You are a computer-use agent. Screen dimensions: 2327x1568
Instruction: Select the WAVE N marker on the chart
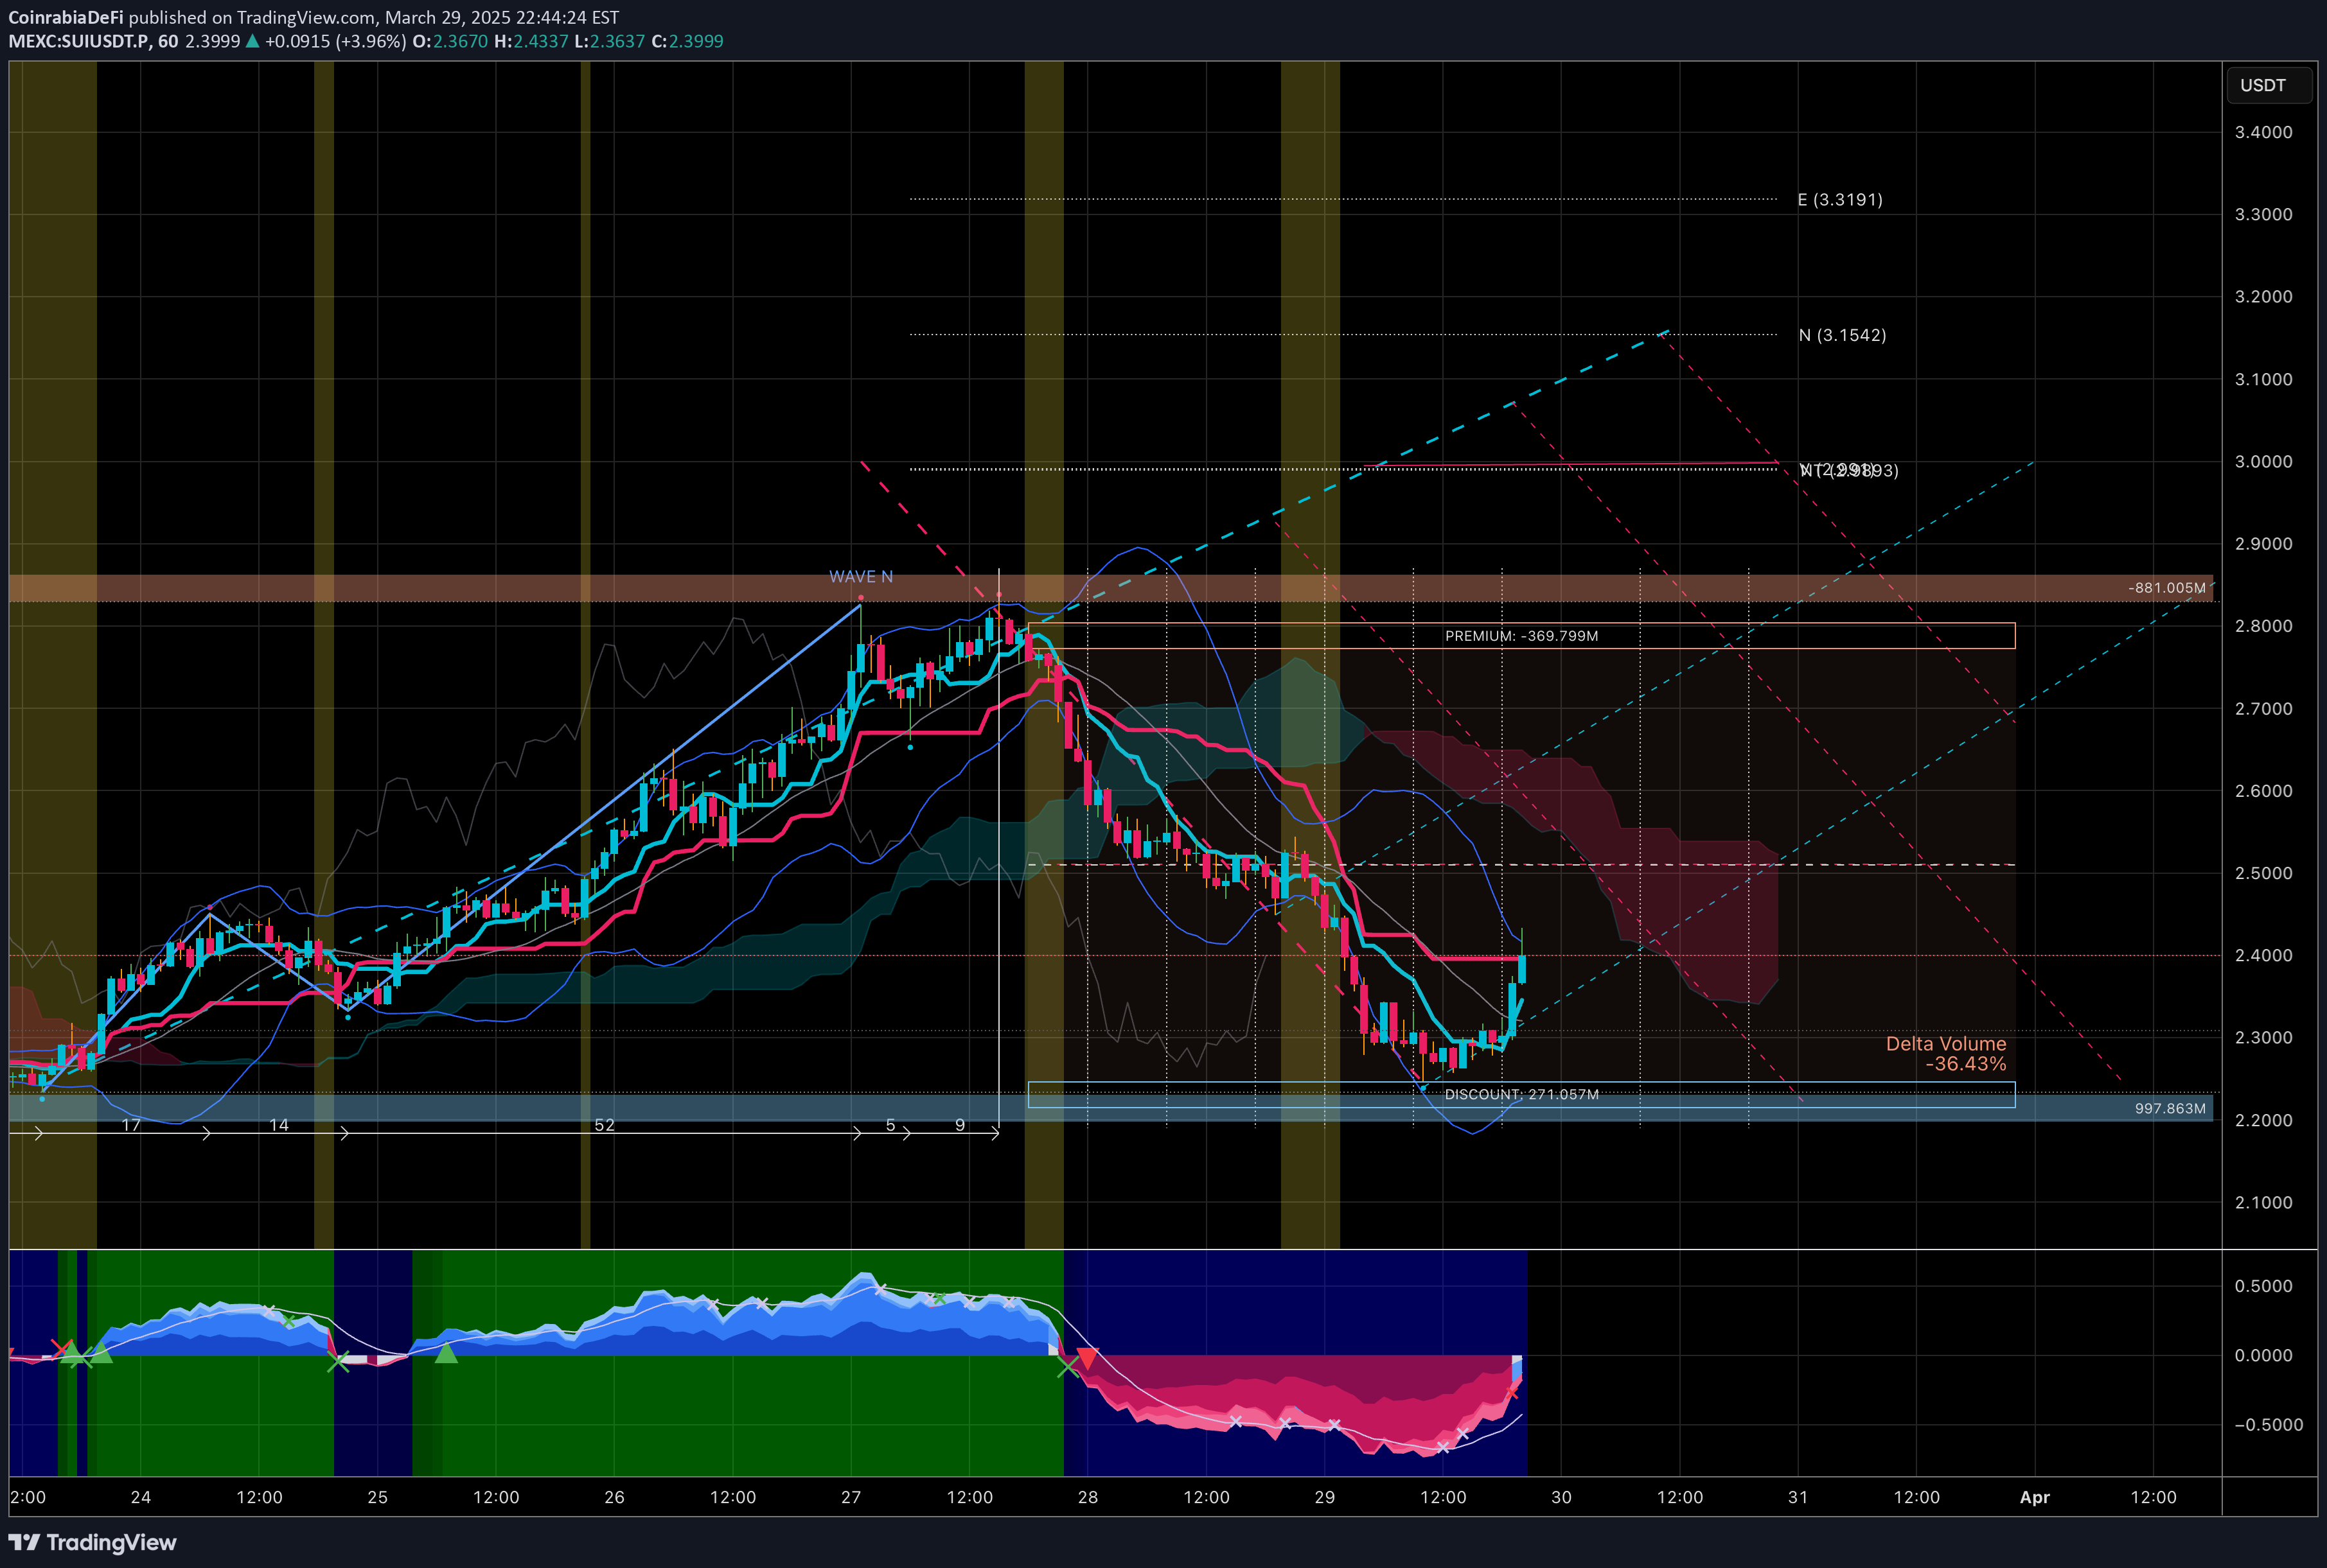coord(860,577)
